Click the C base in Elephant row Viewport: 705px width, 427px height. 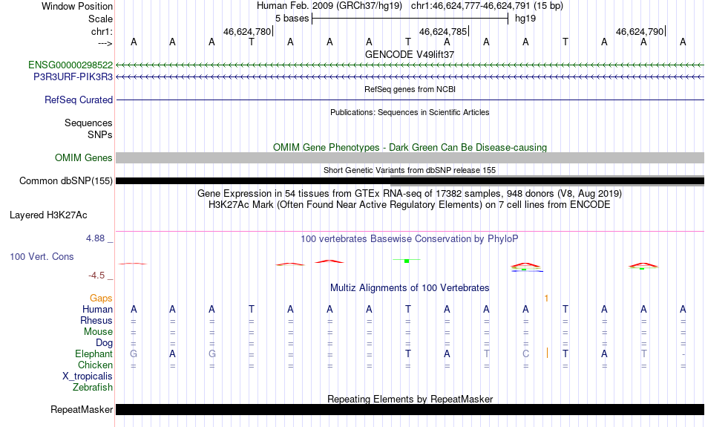click(525, 354)
